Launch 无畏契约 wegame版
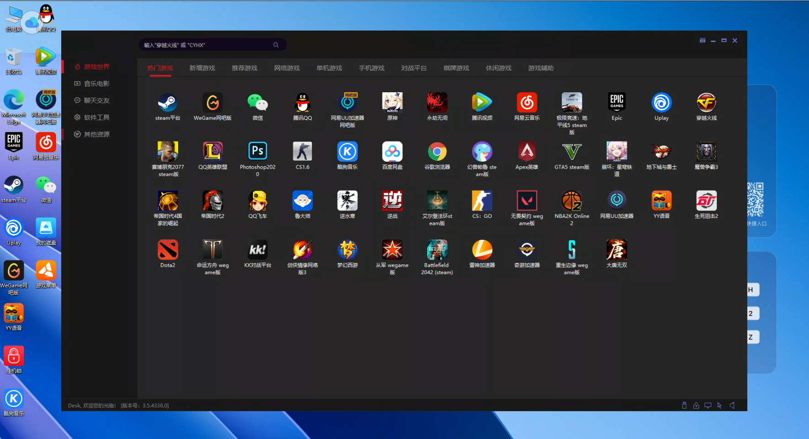This screenshot has height=439, width=809. click(x=527, y=201)
